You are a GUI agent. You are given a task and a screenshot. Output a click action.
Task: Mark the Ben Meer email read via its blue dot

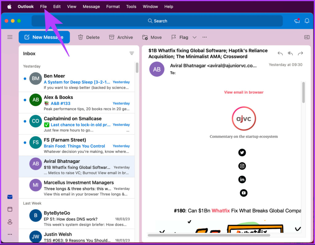click(x=25, y=79)
